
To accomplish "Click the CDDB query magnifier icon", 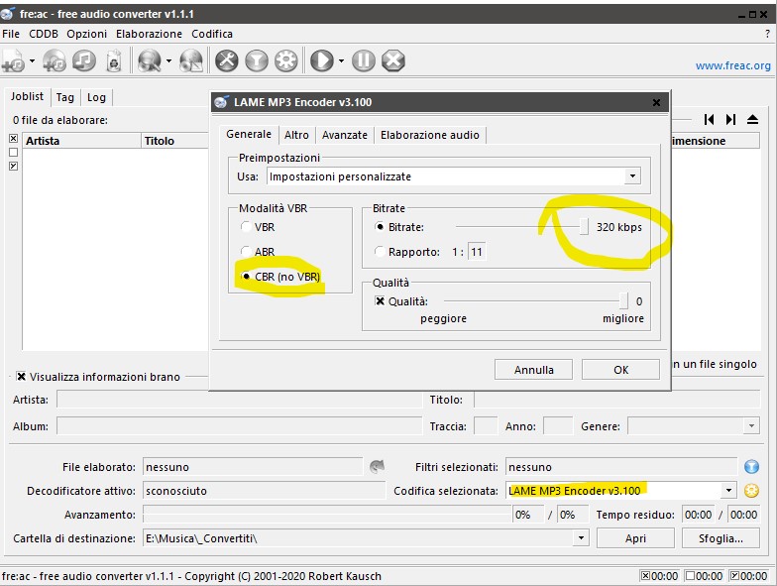I will coord(149,61).
